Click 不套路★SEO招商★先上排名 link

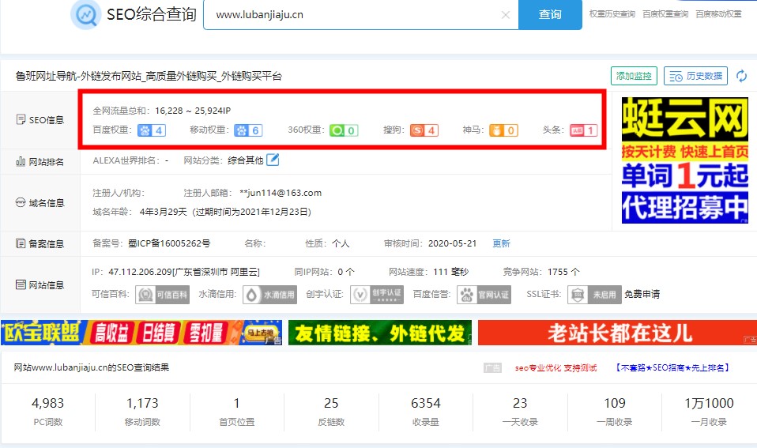tap(672, 368)
